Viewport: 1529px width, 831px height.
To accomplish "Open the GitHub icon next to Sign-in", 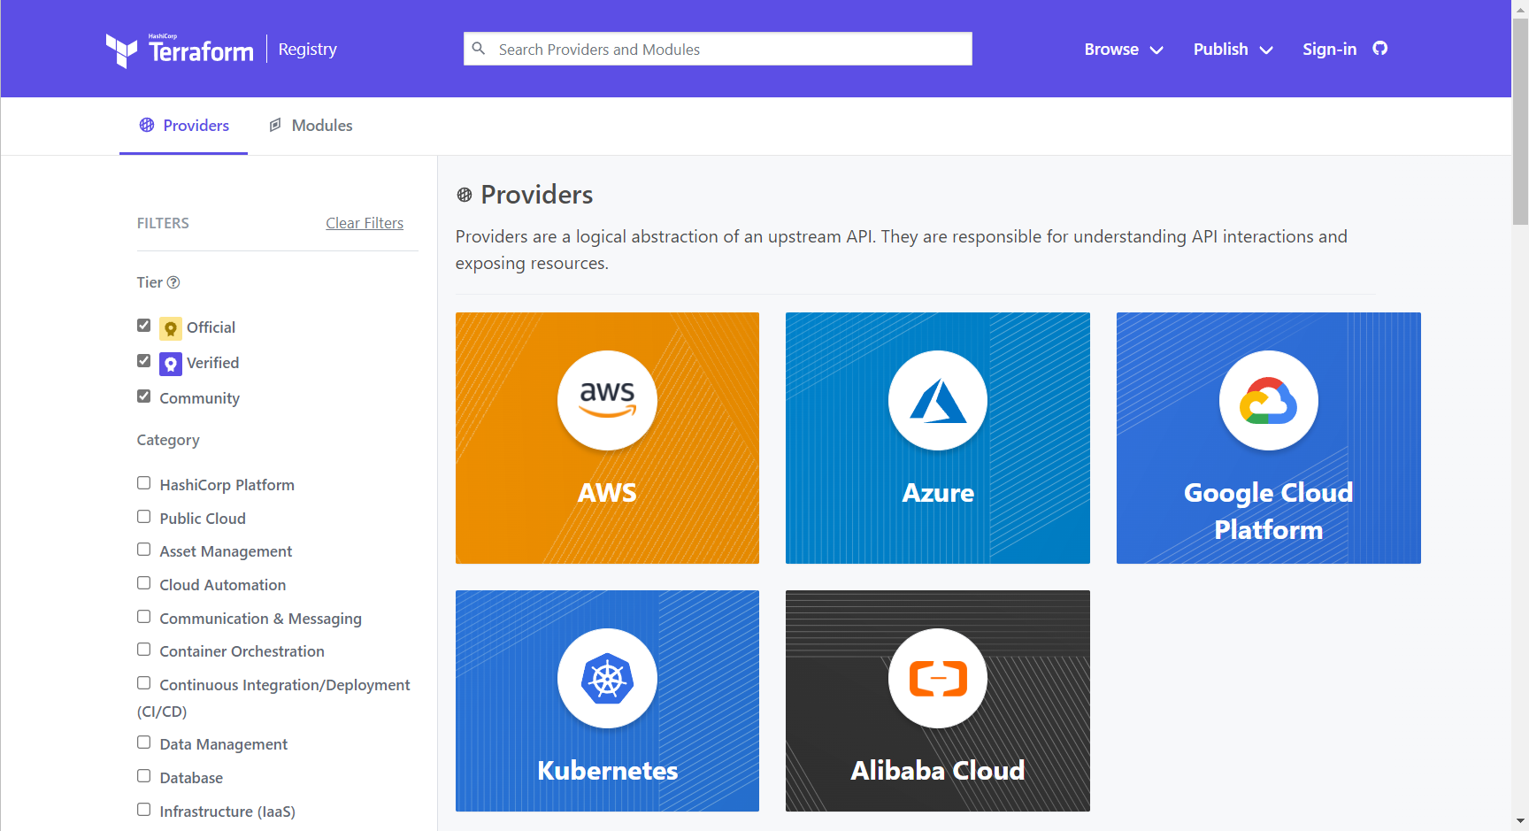I will click(1379, 49).
